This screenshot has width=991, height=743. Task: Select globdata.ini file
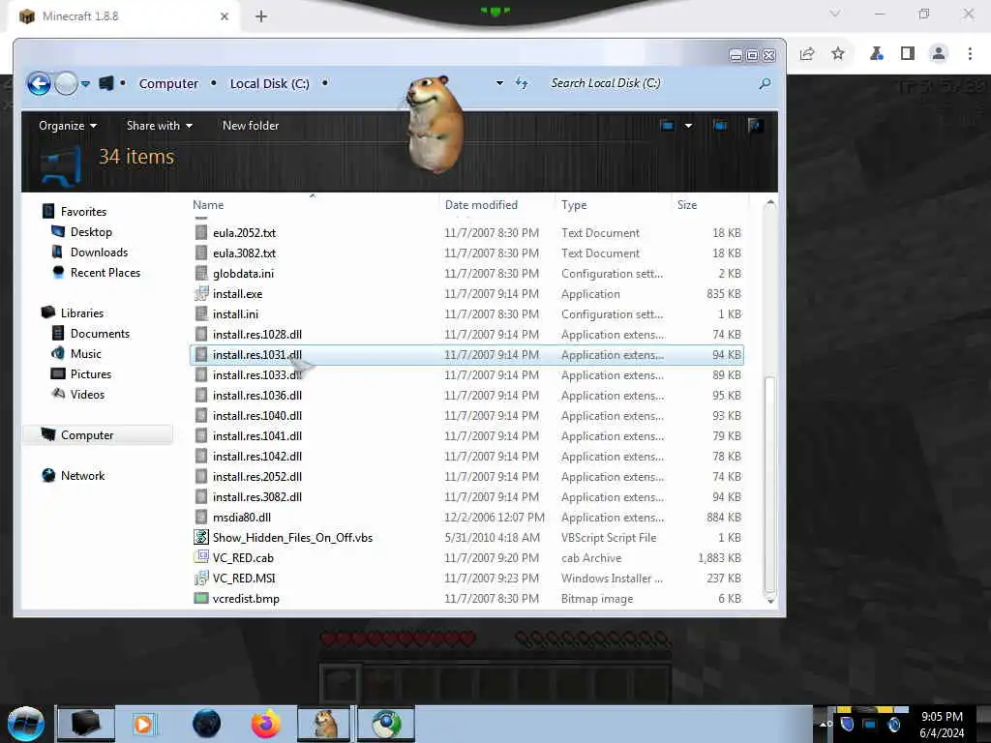[x=243, y=274]
